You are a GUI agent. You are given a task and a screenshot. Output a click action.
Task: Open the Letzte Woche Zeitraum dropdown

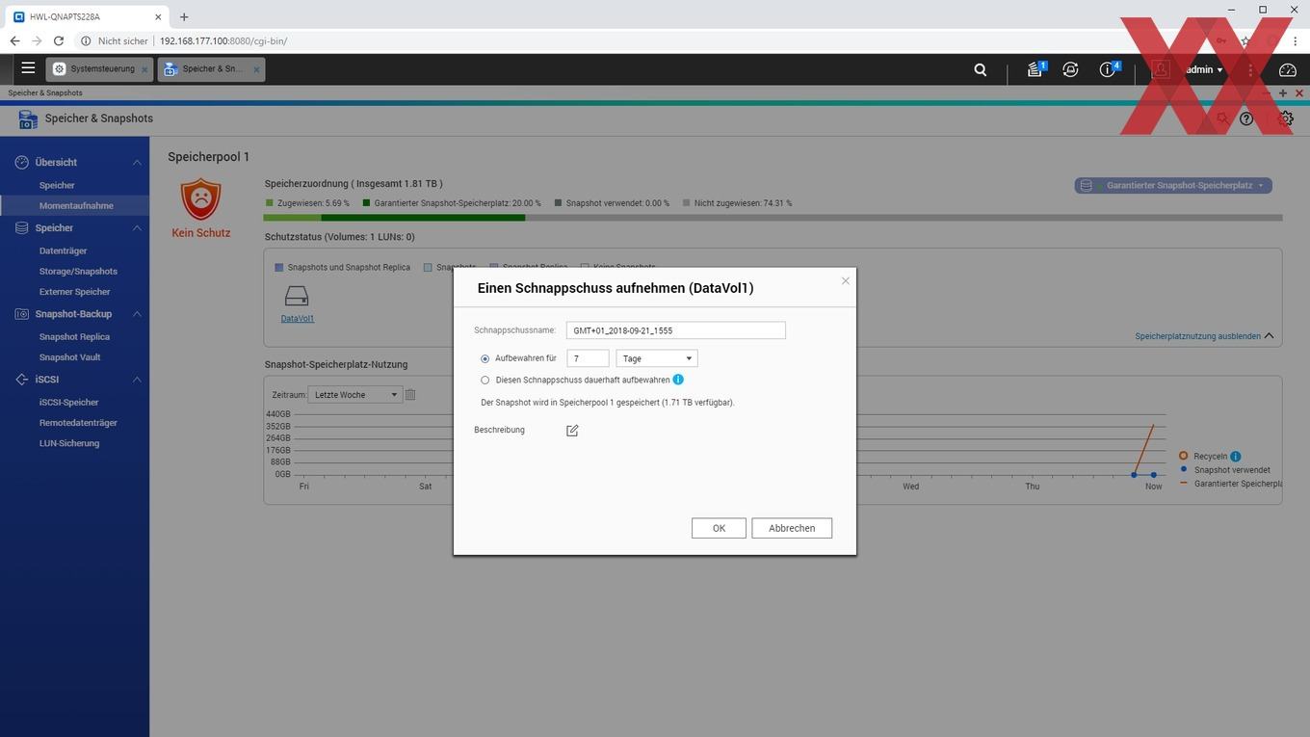pyautogui.click(x=354, y=395)
